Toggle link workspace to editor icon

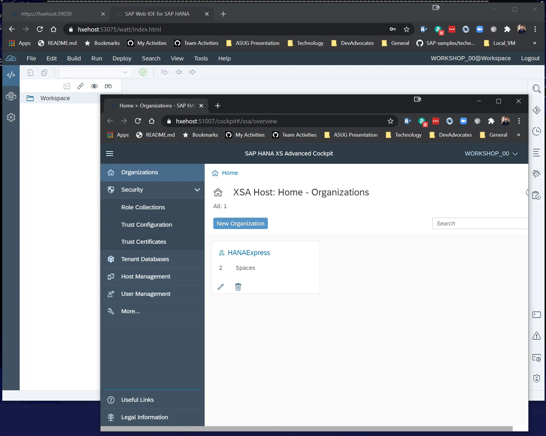pyautogui.click(x=80, y=86)
